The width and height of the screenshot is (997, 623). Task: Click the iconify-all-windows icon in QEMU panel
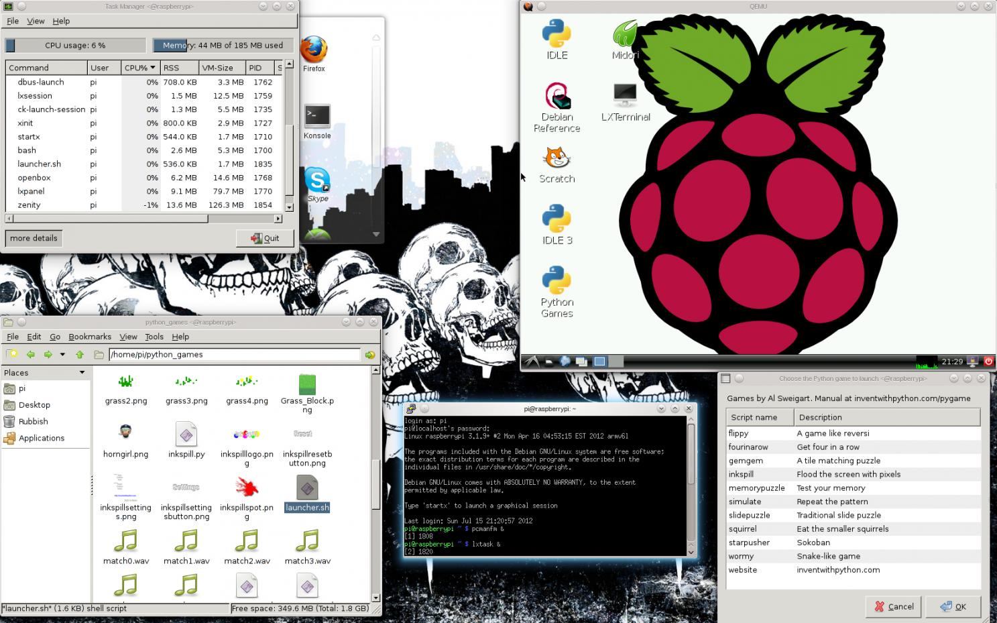(x=581, y=361)
